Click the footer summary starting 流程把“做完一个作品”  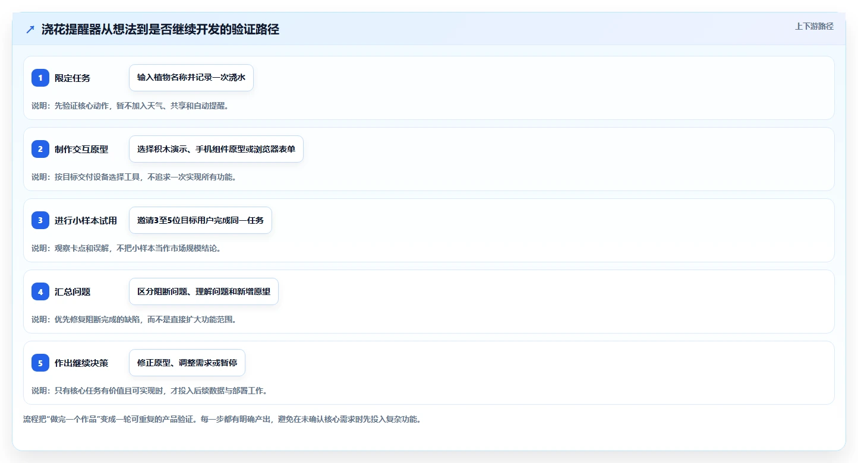[x=222, y=419]
